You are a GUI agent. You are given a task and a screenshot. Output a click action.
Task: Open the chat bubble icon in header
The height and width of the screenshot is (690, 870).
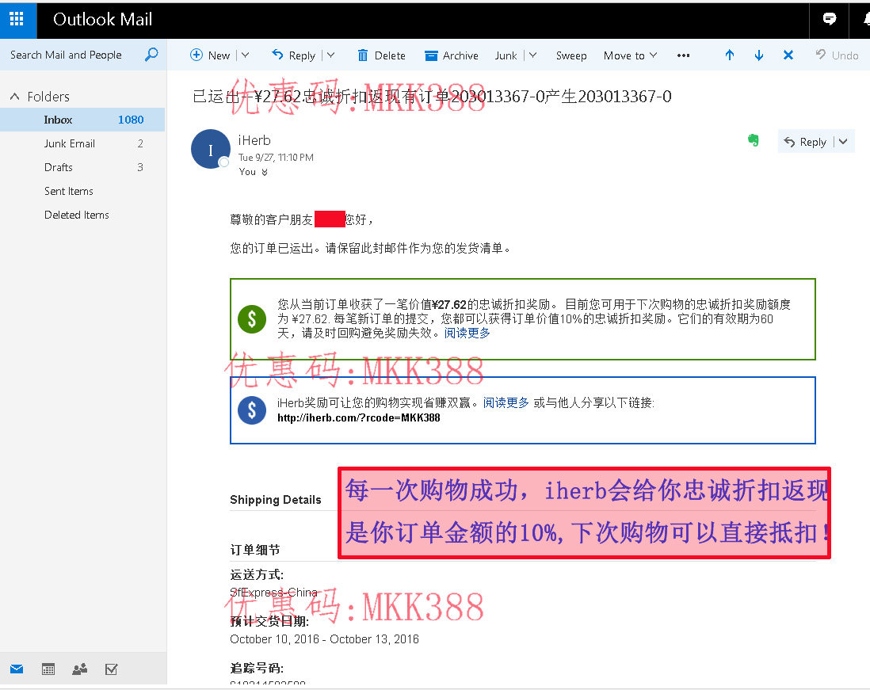point(829,20)
